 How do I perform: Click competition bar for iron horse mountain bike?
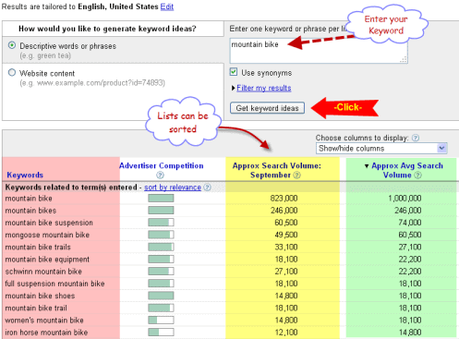[x=161, y=333]
